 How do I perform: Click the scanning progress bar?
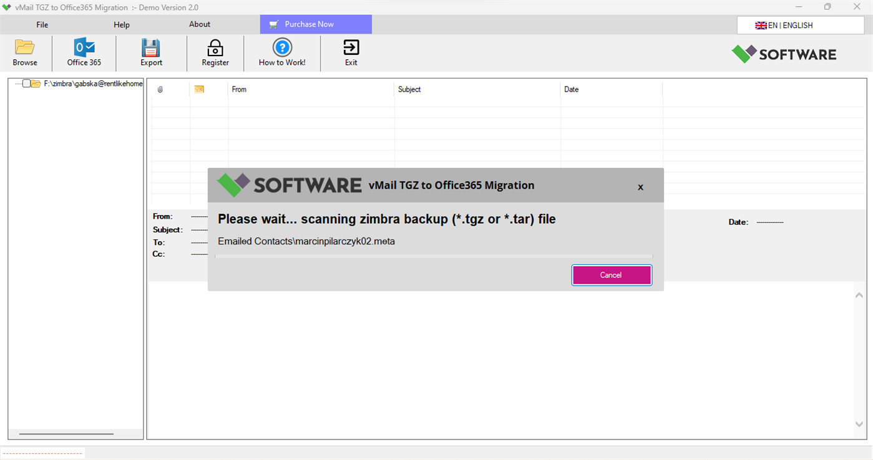coord(433,256)
